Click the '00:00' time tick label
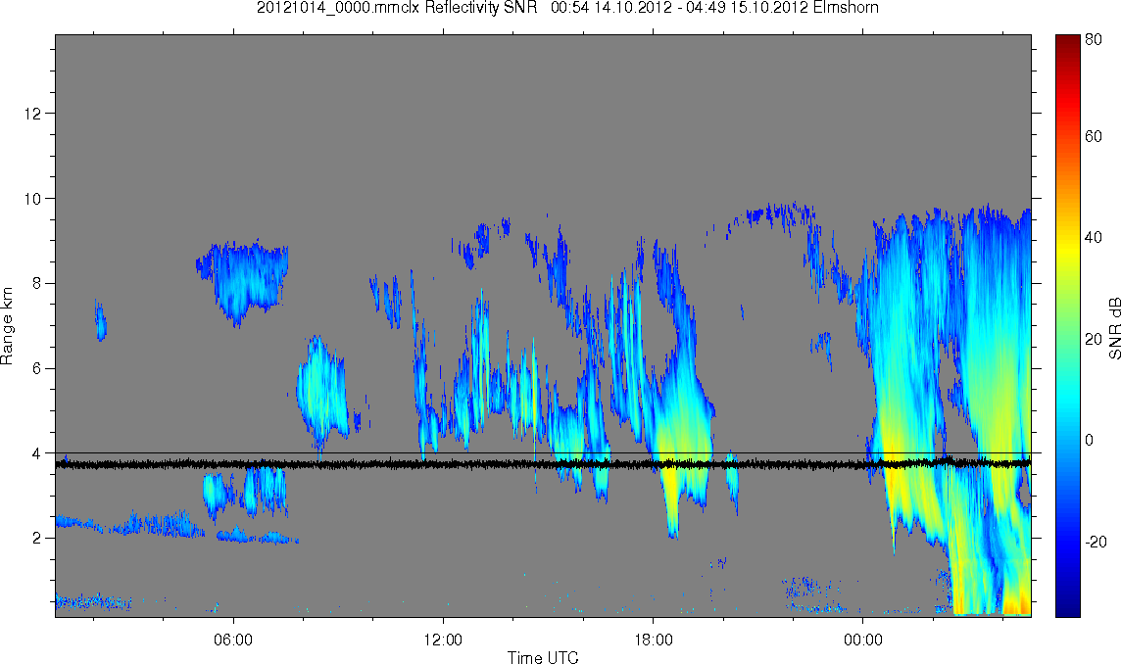Image resolution: width=1121 pixels, height=664 pixels. (862, 640)
